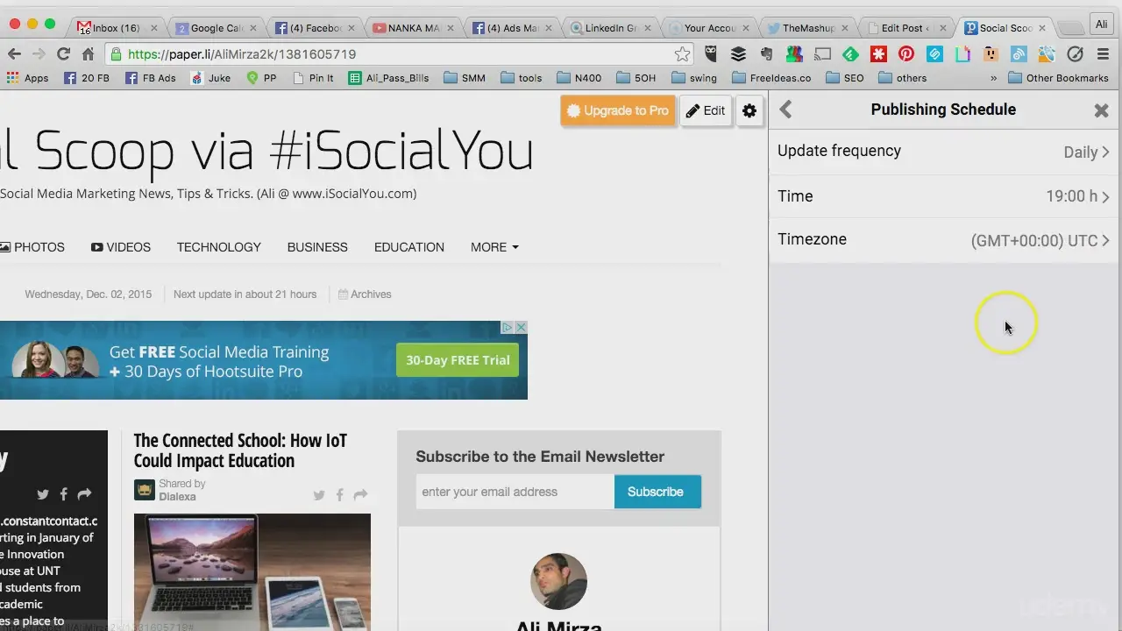The height and width of the screenshot is (631, 1122).
Task: Click the Subscribe button
Action: click(x=657, y=492)
